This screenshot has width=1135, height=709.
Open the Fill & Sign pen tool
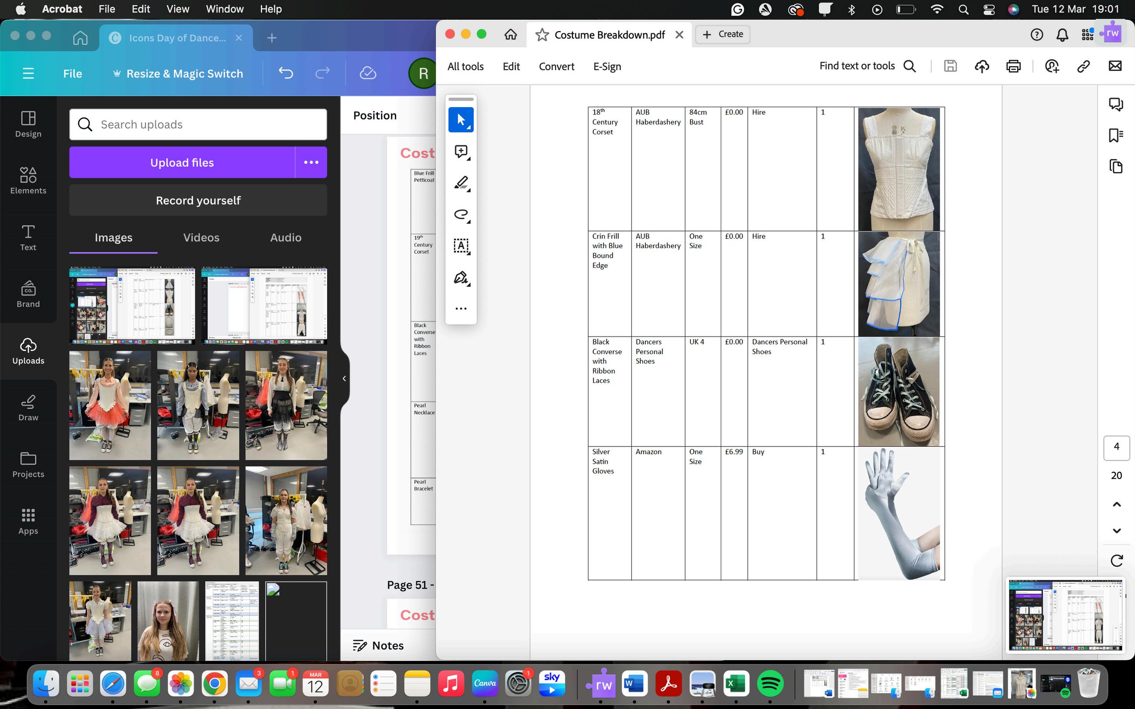point(461,277)
